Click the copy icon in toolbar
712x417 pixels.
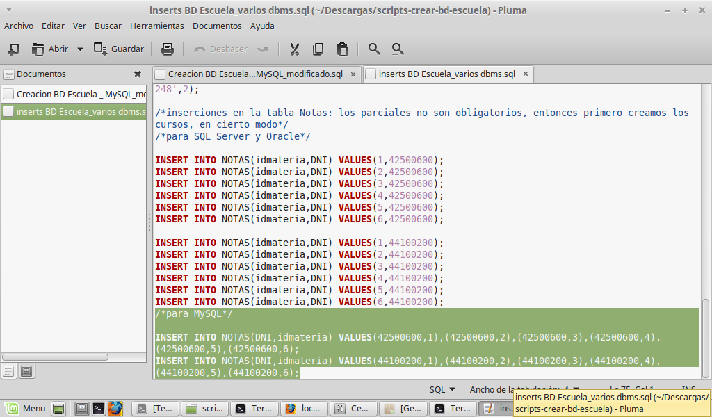click(318, 49)
